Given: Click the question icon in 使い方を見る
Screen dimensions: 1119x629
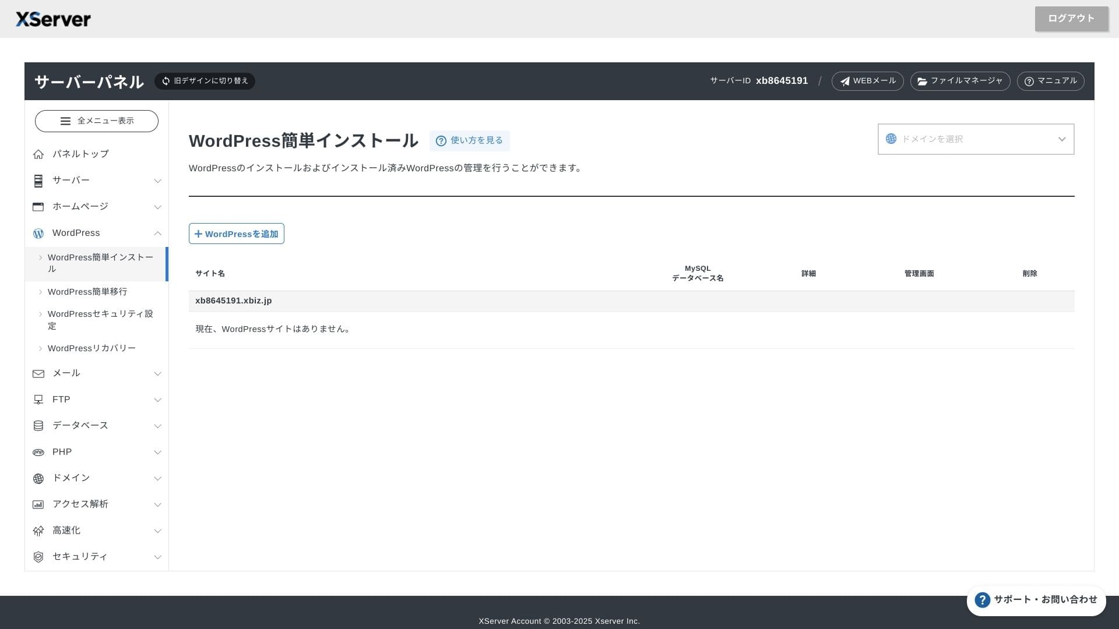Looking at the screenshot, I should [441, 141].
